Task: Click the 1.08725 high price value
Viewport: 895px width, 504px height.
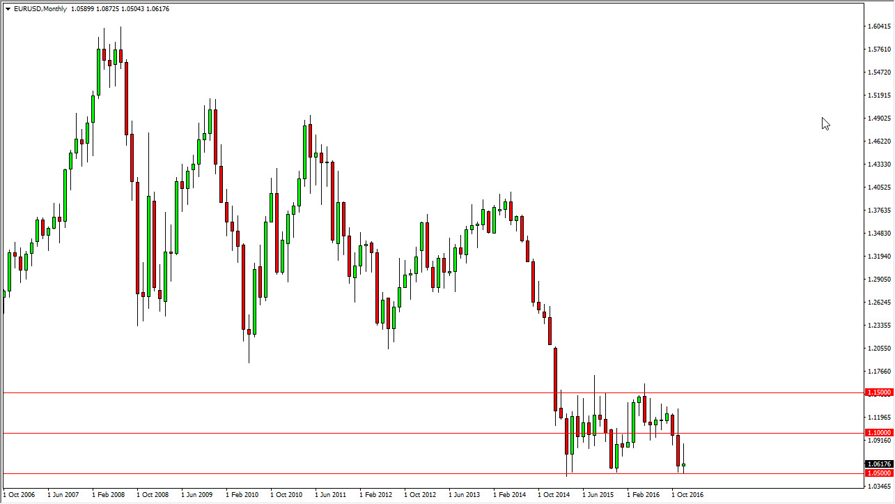Action: pos(109,9)
